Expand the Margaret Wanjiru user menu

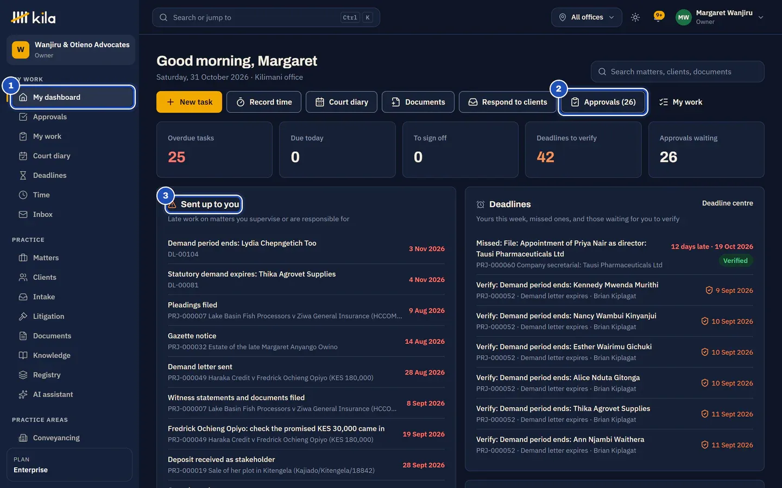[720, 17]
